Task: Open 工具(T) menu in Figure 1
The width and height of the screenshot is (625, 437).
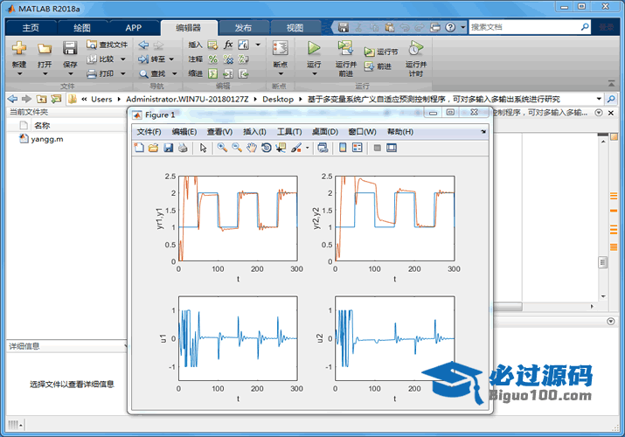Action: [289, 132]
